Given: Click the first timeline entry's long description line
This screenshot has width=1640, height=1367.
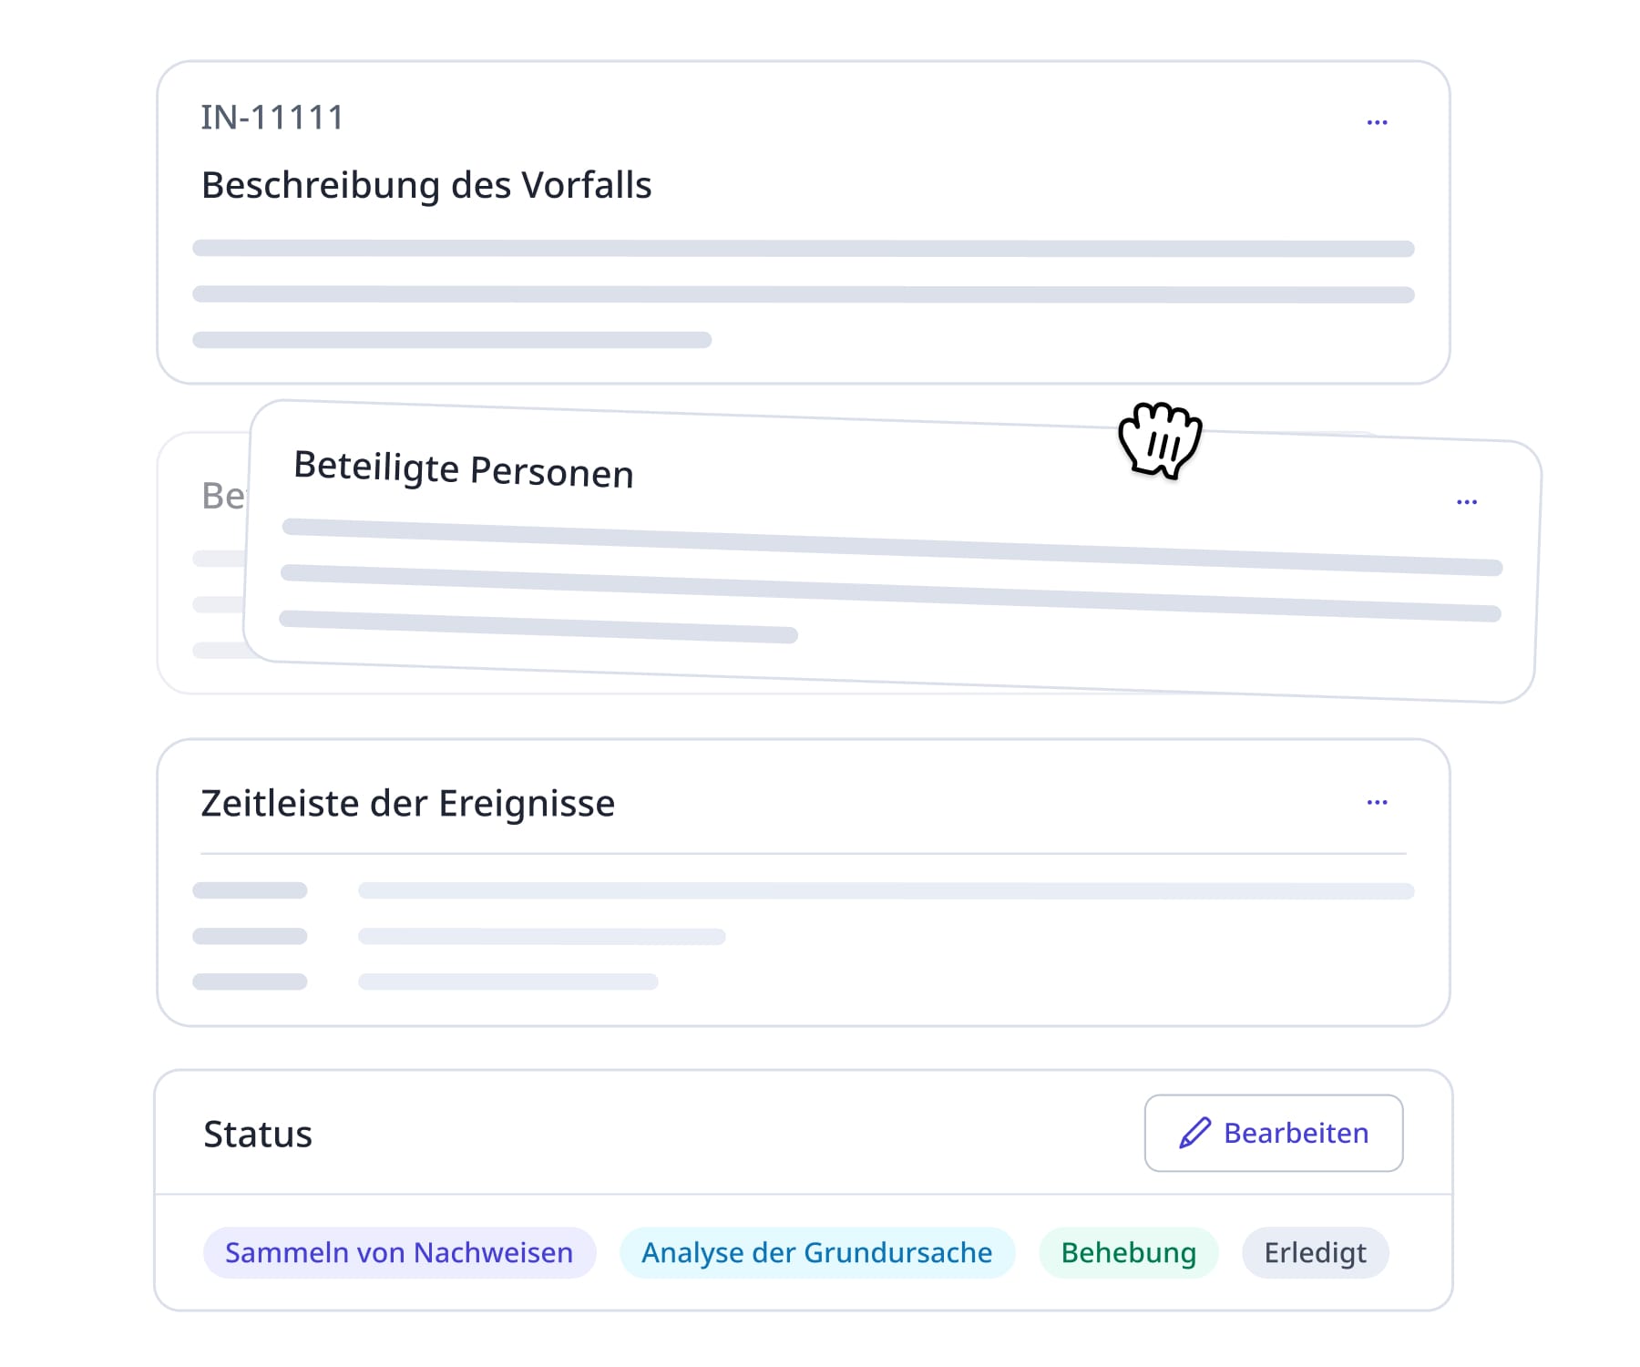Looking at the screenshot, I should click(886, 890).
